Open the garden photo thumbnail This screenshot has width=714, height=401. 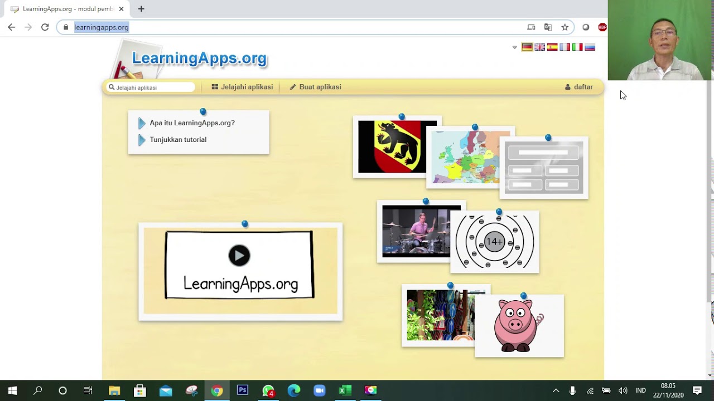click(x=440, y=316)
